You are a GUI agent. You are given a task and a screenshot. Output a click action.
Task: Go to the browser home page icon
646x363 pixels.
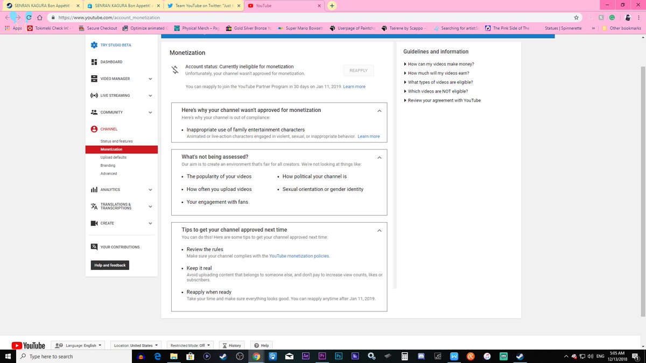40,17
